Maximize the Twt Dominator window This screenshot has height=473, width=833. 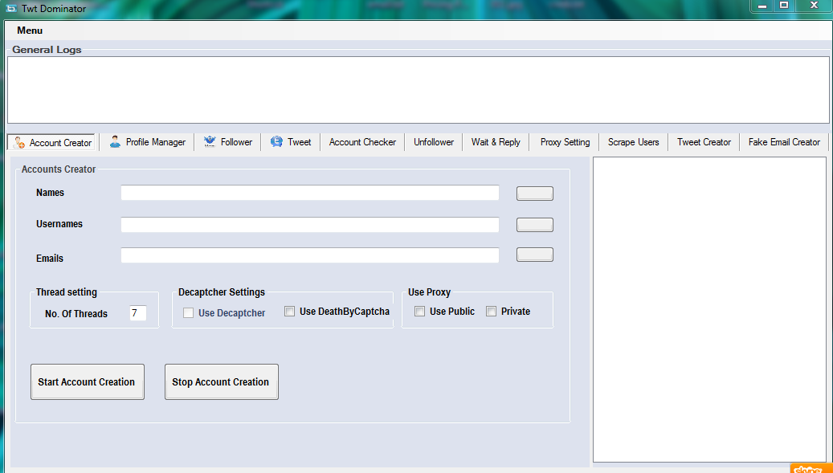(x=784, y=6)
